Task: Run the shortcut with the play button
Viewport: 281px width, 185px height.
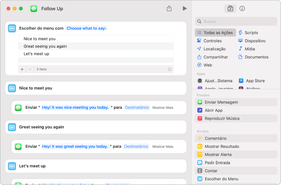Action: 185,8
